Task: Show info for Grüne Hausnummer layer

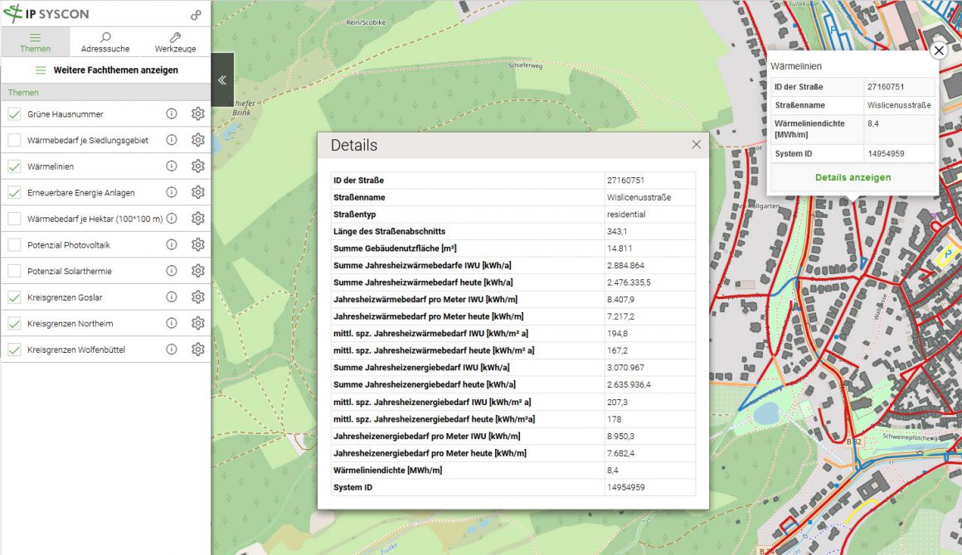Action: [172, 114]
